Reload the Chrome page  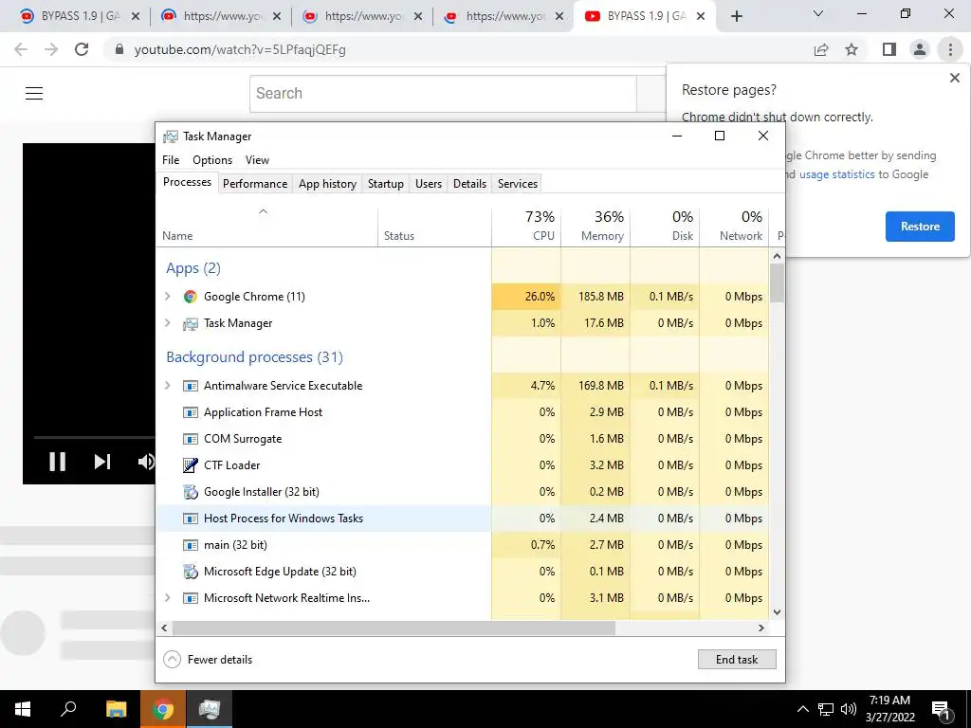[x=82, y=49]
